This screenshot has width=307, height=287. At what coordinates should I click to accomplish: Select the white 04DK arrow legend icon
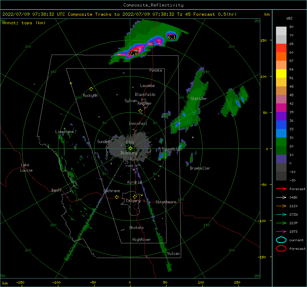281,197
